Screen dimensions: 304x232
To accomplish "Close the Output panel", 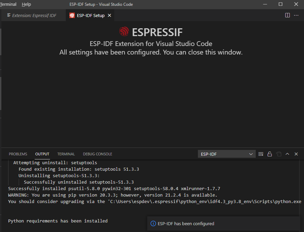I will click(296, 154).
